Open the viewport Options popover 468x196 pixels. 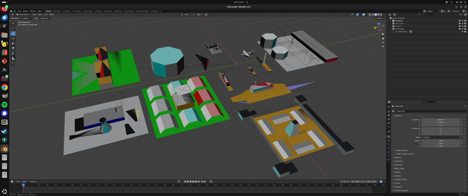[380, 18]
